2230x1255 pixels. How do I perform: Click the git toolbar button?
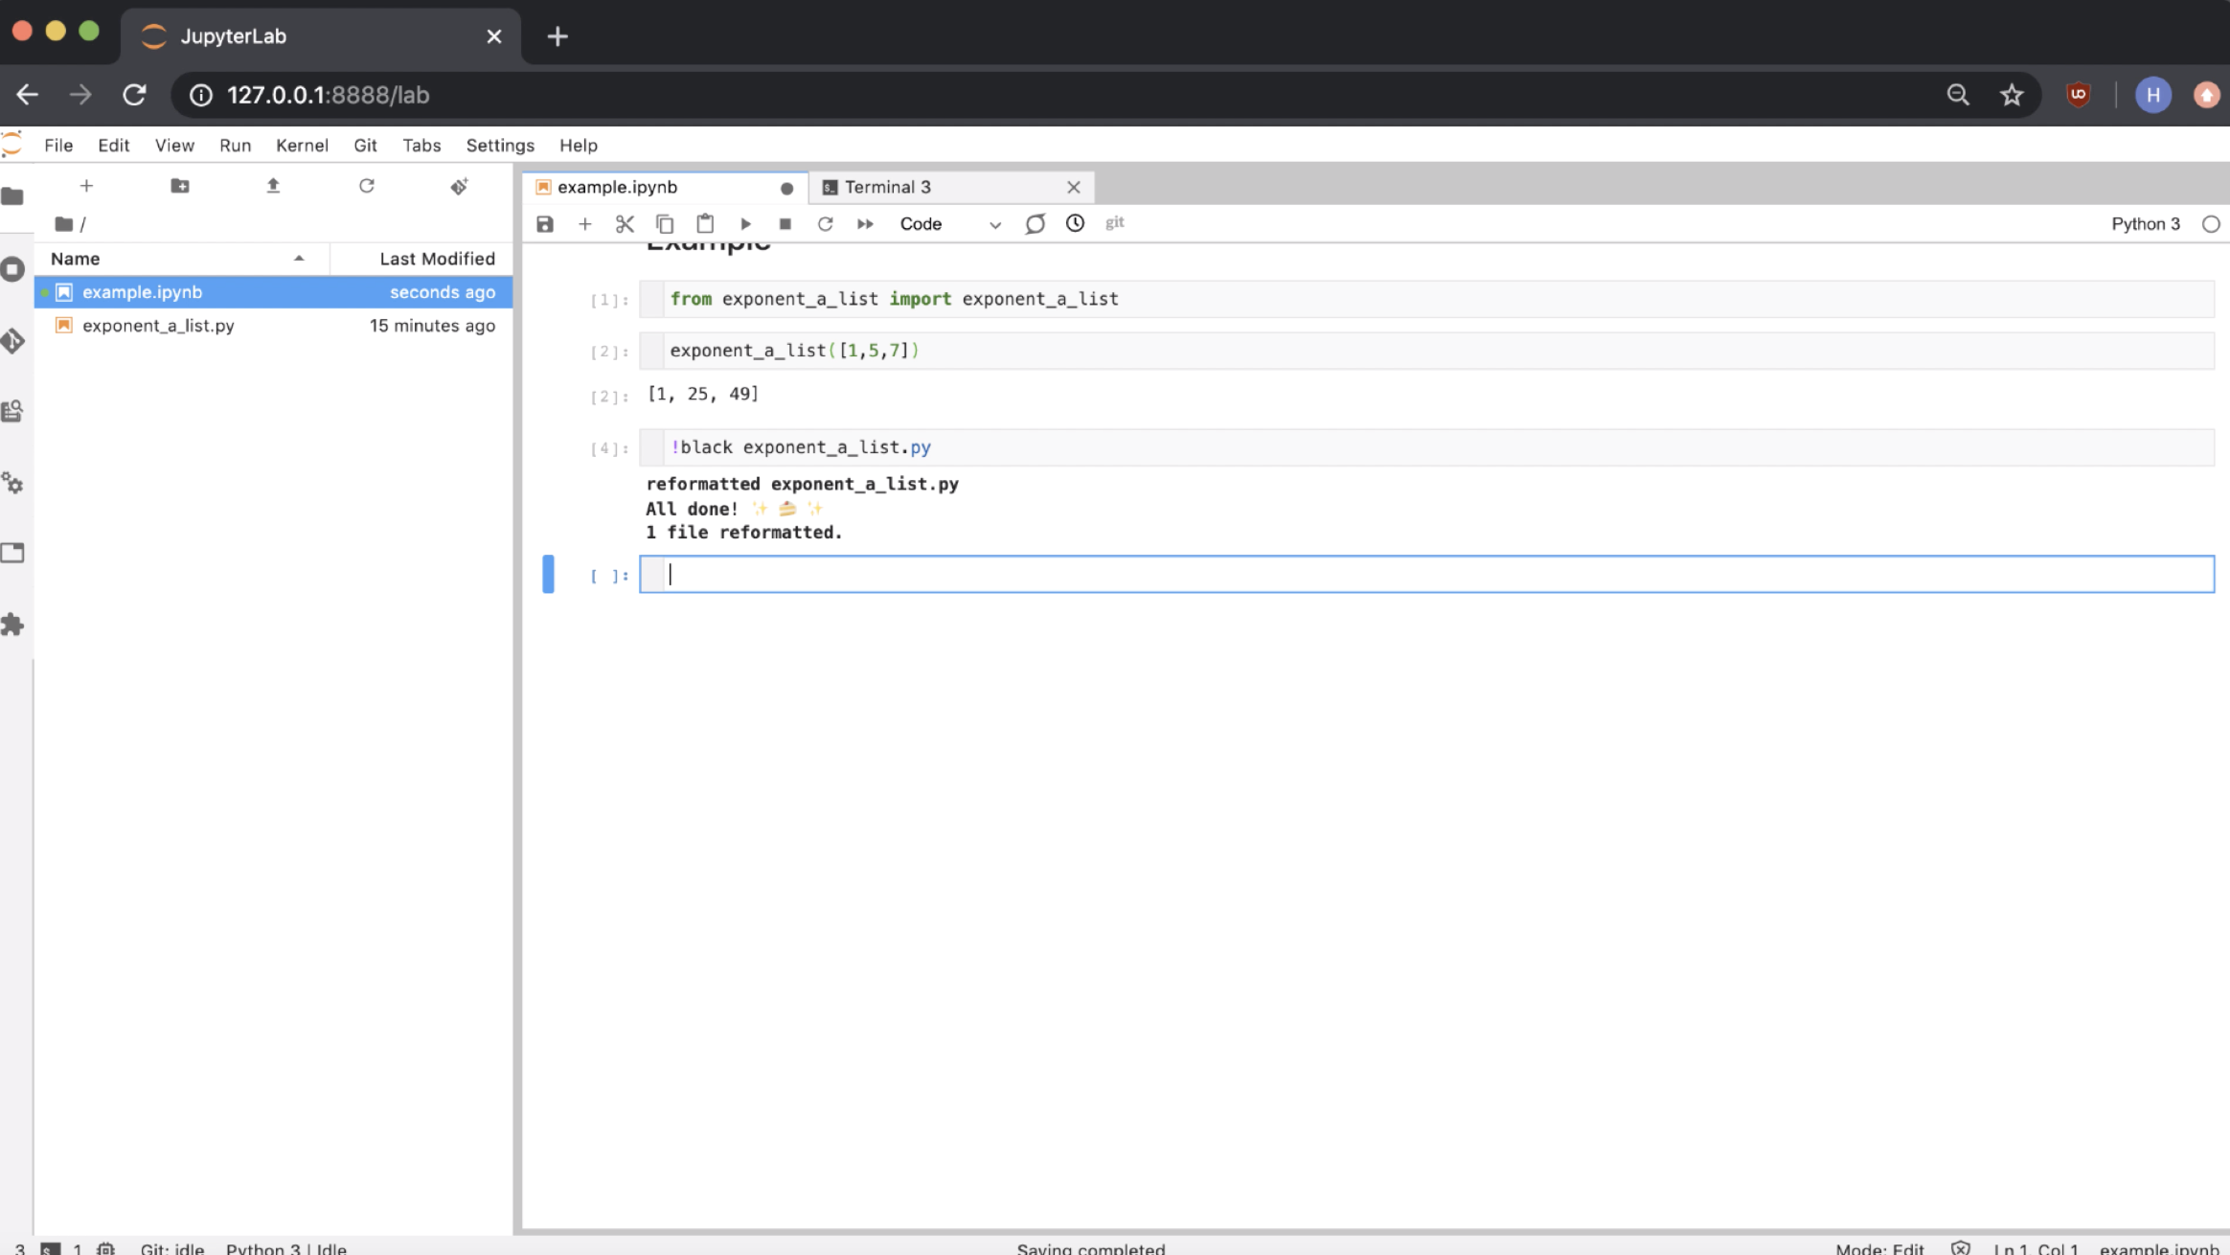1114,223
